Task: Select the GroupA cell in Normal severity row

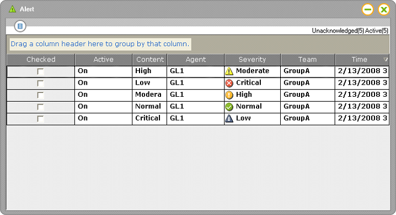Action: pos(308,107)
